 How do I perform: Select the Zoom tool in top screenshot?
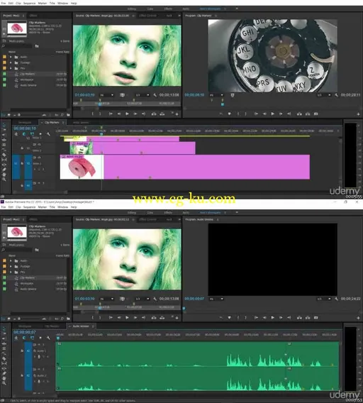pos(4,180)
